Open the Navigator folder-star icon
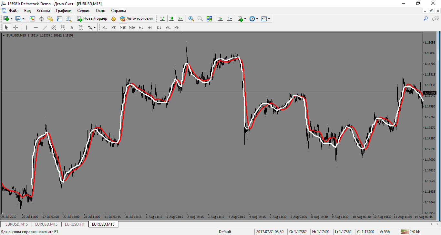This screenshot has width=441, height=235. click(50, 19)
